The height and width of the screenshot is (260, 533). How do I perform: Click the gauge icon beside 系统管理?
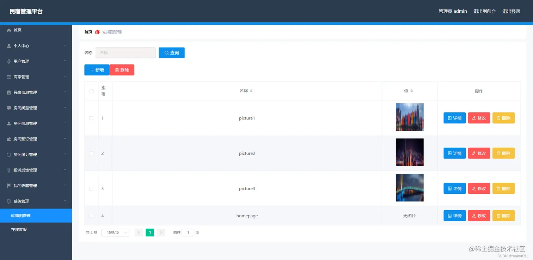point(9,201)
